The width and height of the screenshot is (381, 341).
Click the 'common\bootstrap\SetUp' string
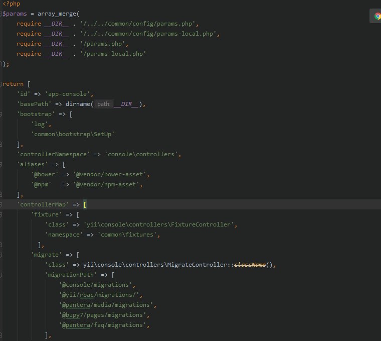pyautogui.click(x=73, y=134)
